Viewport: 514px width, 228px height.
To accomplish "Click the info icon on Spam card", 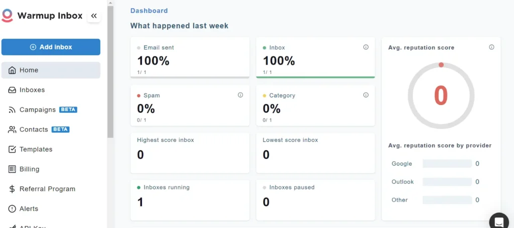I will tap(240, 95).
